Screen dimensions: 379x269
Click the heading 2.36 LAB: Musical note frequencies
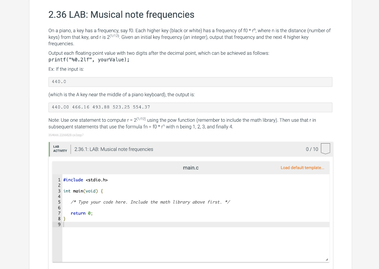pyautogui.click(x=121, y=15)
